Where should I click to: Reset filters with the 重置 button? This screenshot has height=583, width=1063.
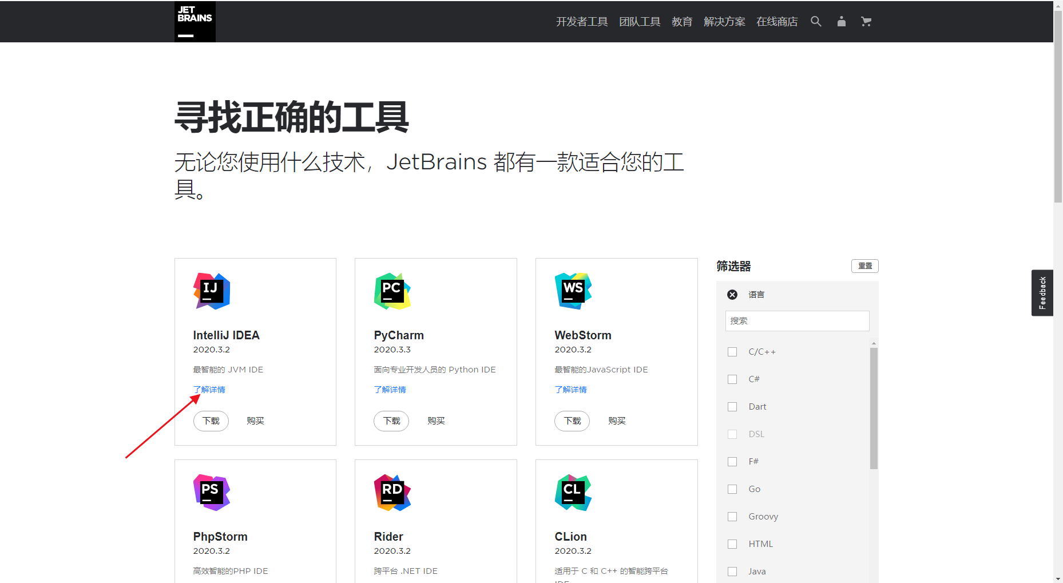point(865,266)
